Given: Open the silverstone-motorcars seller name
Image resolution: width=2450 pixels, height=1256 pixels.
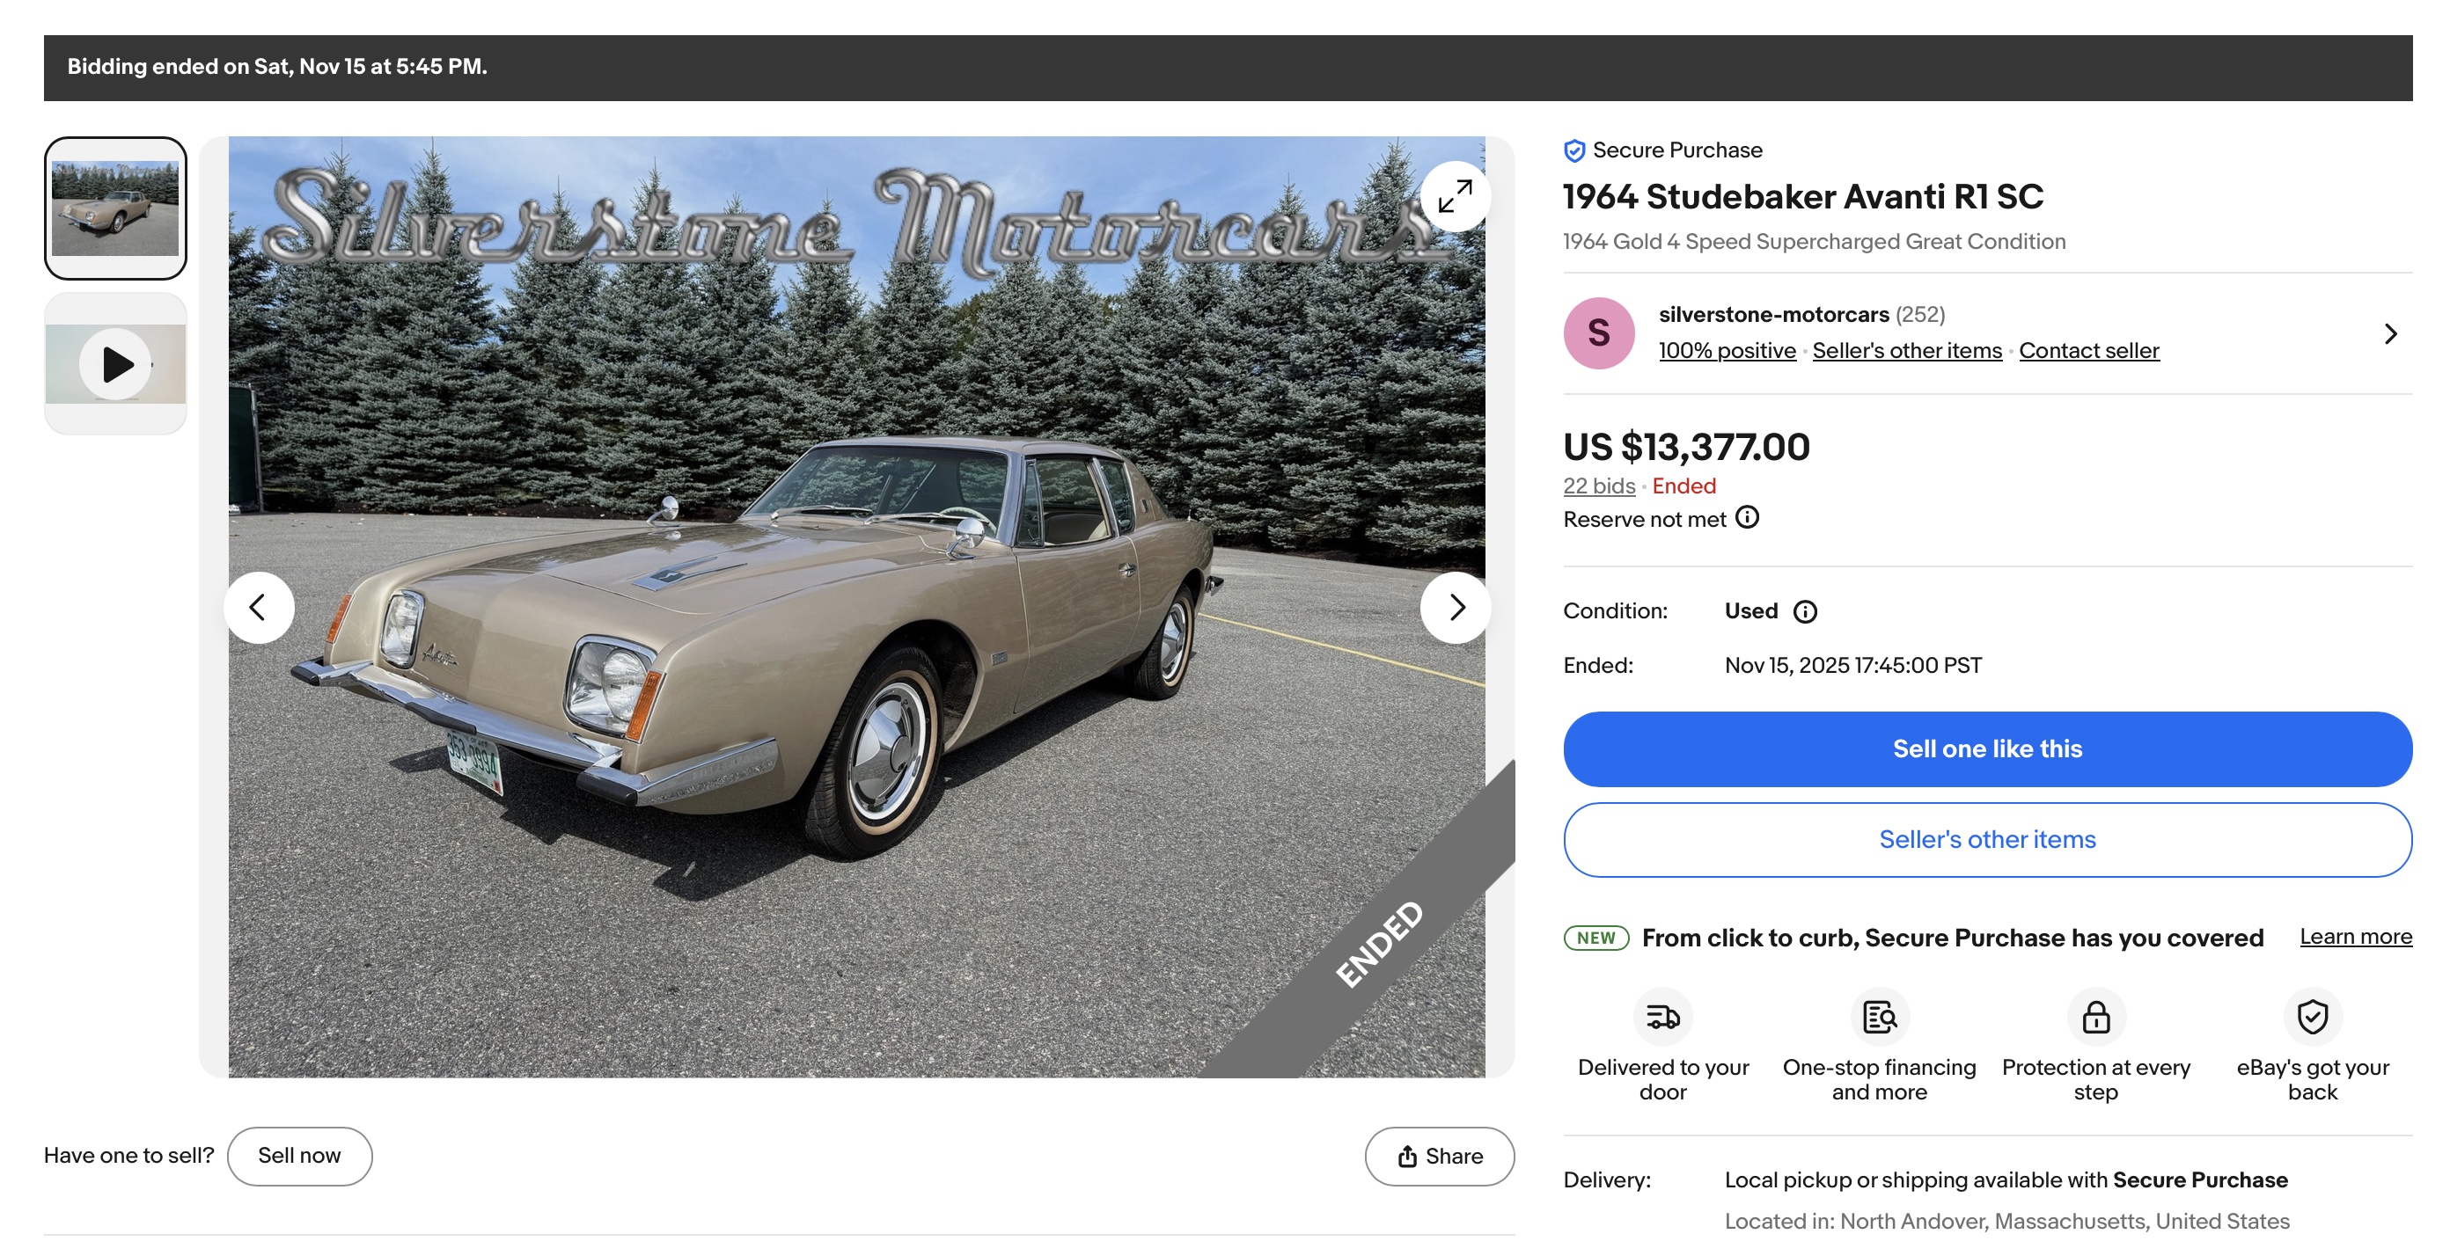Looking at the screenshot, I should (1773, 315).
